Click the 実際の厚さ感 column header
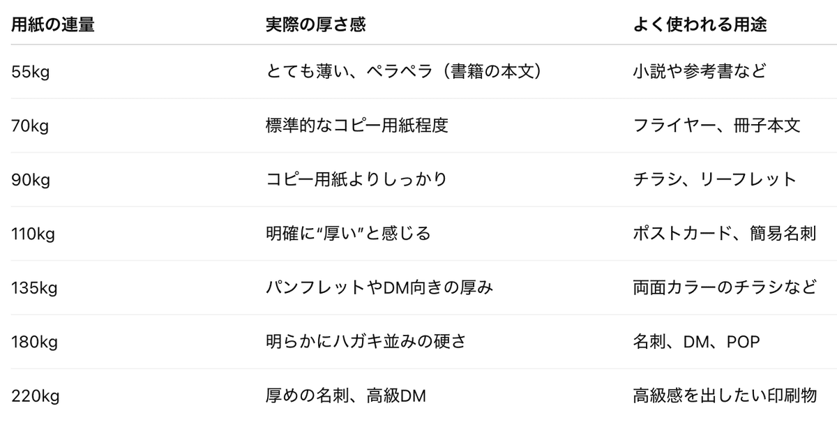 tap(316, 24)
